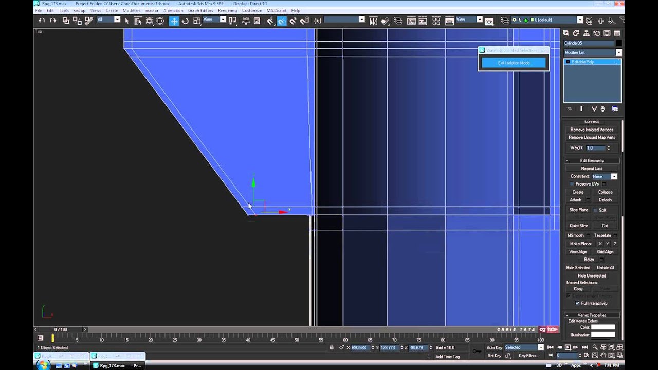Redo action using toolbar arrow
The width and height of the screenshot is (658, 370).
53,21
